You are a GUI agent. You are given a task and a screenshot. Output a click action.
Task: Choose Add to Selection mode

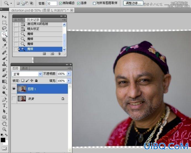click(x=22, y=3)
